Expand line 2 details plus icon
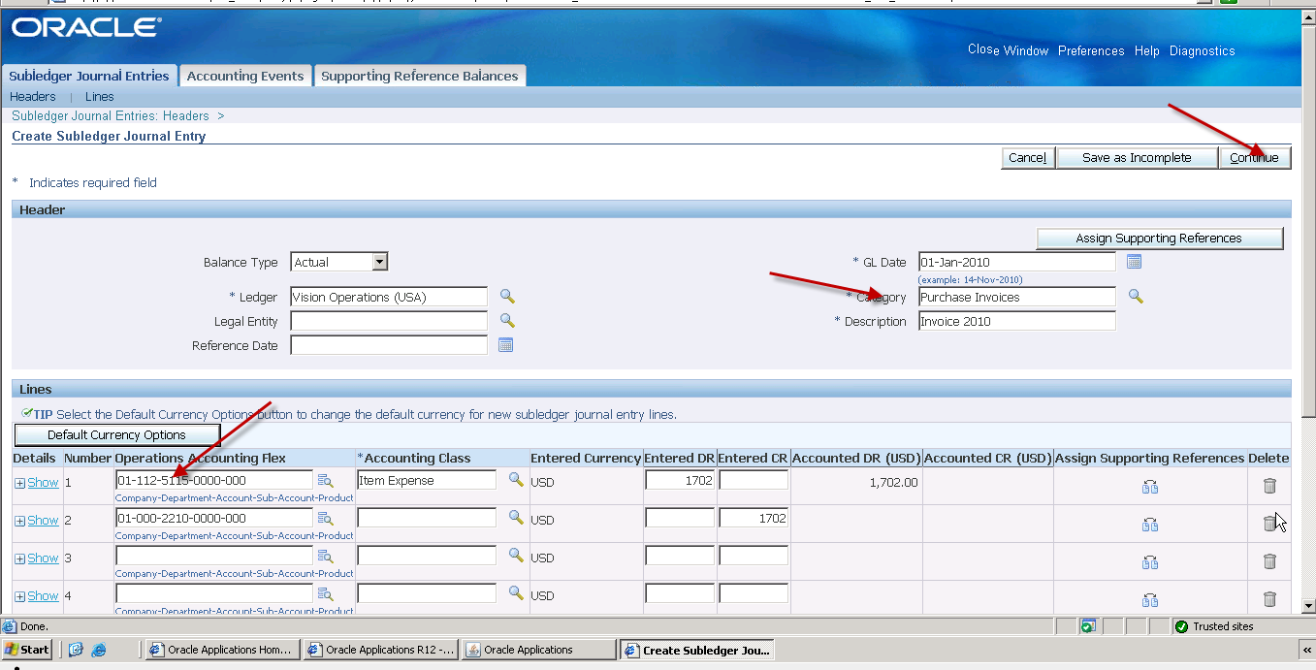Image resolution: width=1316 pixels, height=670 pixels. coord(19,521)
